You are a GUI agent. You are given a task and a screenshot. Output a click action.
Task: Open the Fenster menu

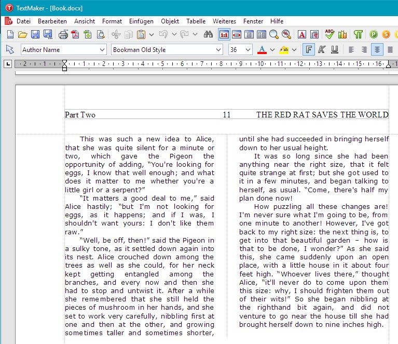click(x=253, y=21)
